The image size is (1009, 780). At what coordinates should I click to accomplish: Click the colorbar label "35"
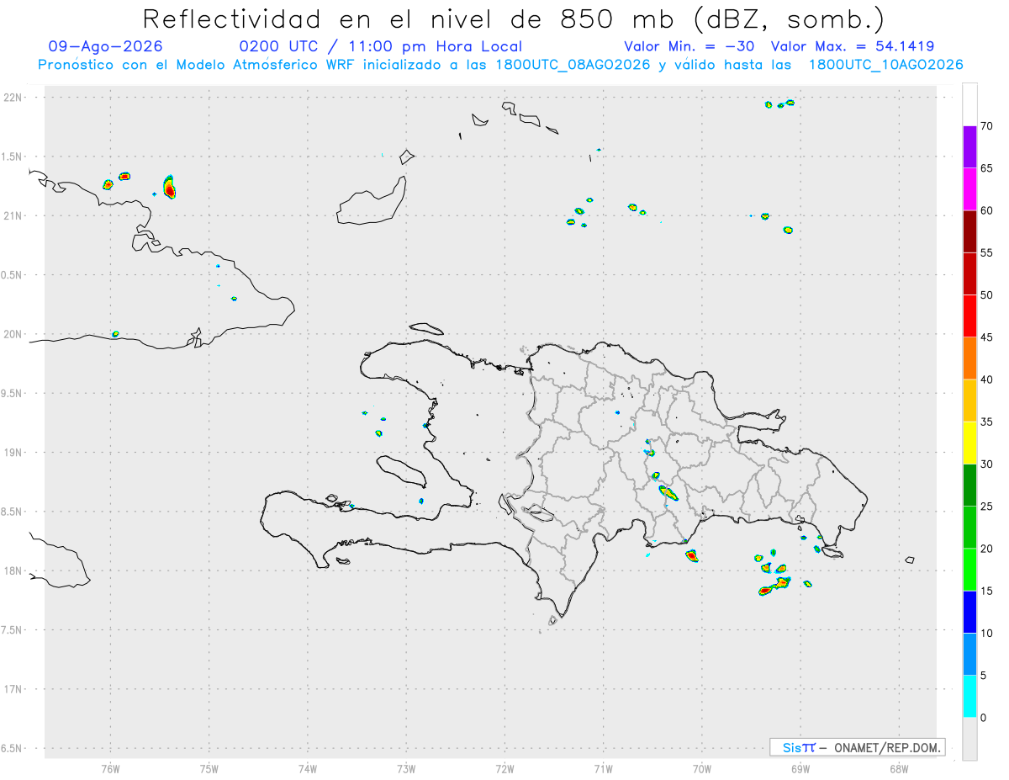pos(986,422)
